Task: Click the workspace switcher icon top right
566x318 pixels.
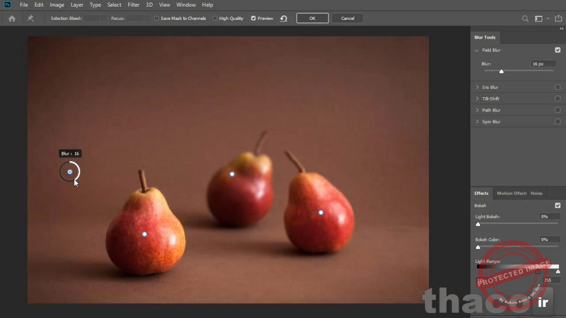Action: pos(538,18)
